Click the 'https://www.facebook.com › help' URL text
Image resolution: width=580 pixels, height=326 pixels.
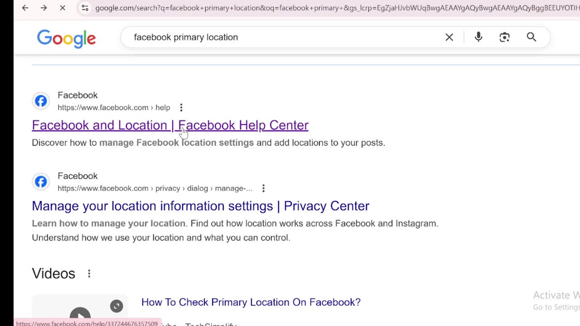coord(114,107)
